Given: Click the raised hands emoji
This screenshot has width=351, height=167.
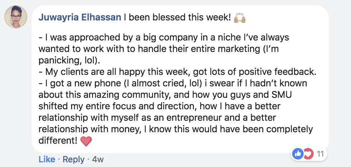Looking at the screenshot, I should click(239, 17).
